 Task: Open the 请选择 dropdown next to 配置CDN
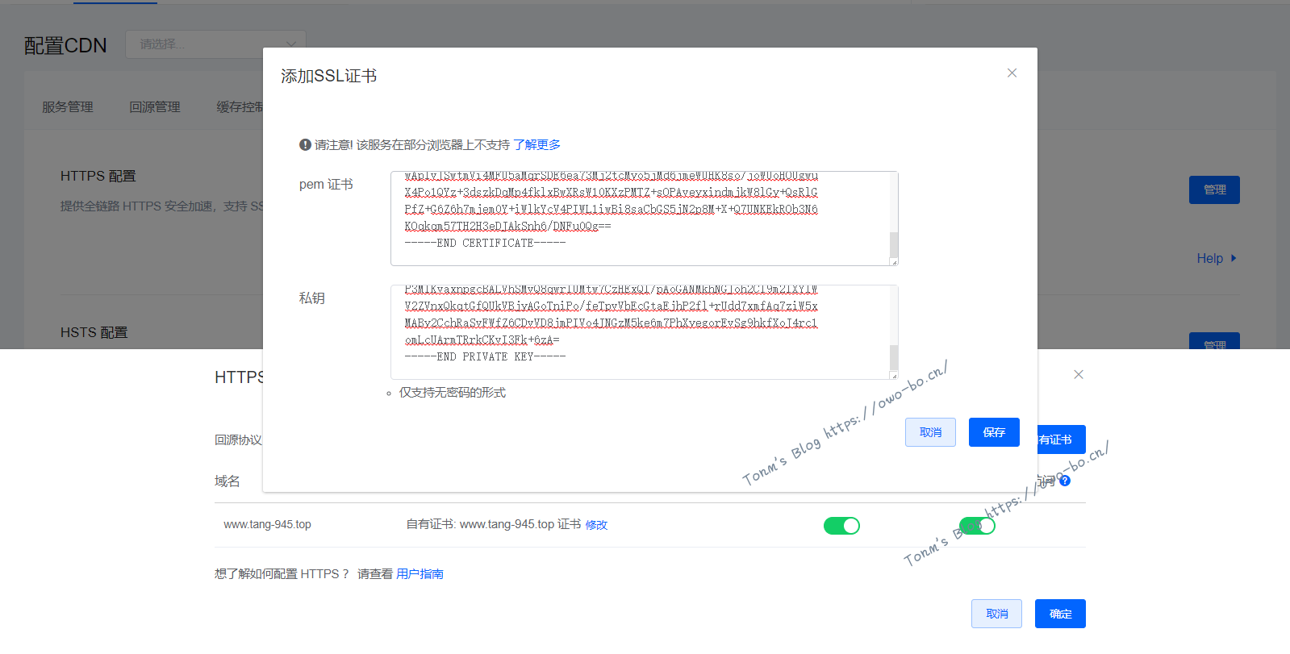[x=215, y=44]
